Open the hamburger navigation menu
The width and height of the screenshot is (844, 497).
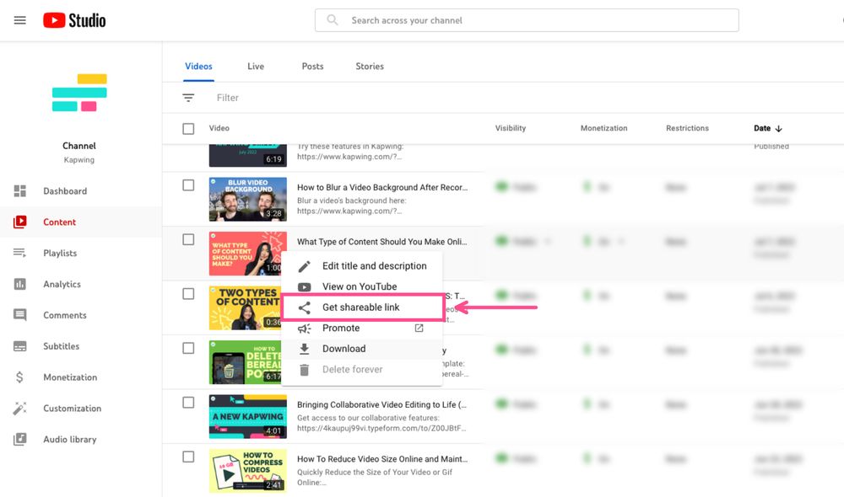[20, 20]
